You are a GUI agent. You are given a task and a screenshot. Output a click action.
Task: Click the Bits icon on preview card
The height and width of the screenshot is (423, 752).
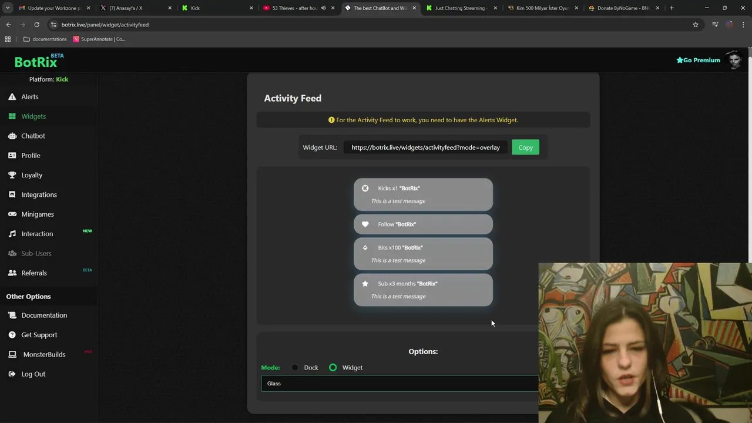(x=365, y=247)
